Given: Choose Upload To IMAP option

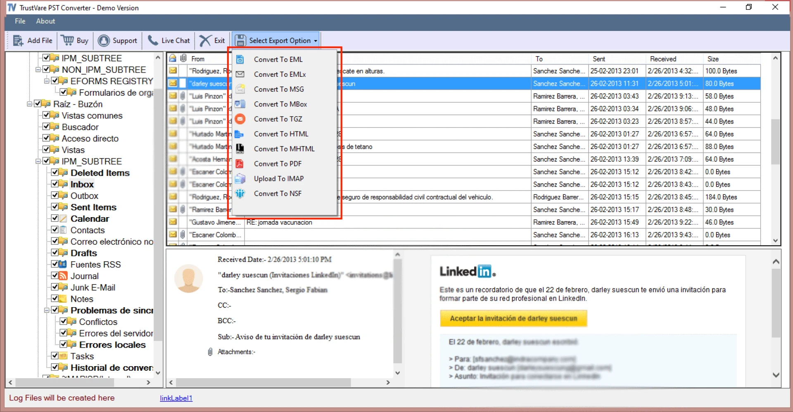Looking at the screenshot, I should [279, 178].
